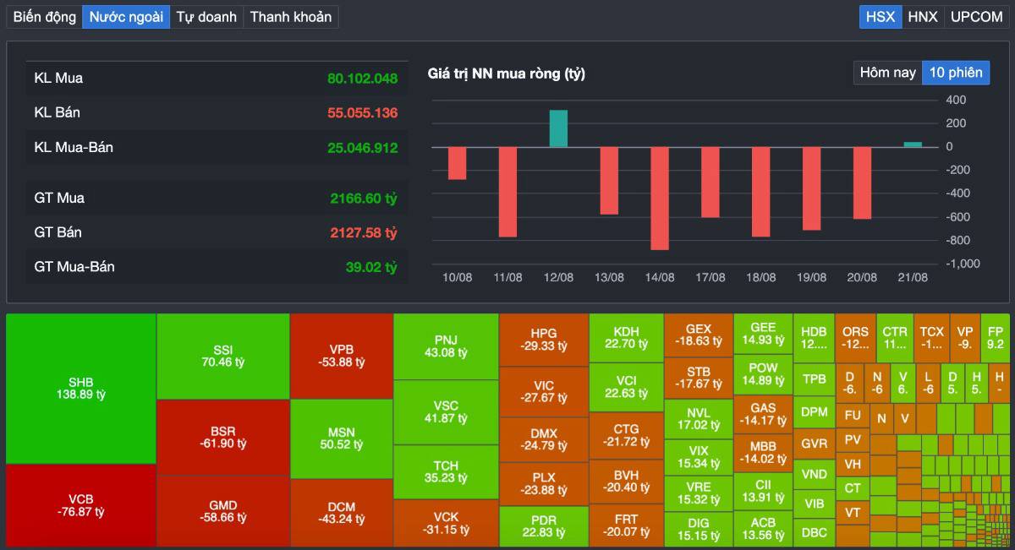Open the GEX -18.63 tỷ tile
1015x550 pixels.
(x=699, y=335)
